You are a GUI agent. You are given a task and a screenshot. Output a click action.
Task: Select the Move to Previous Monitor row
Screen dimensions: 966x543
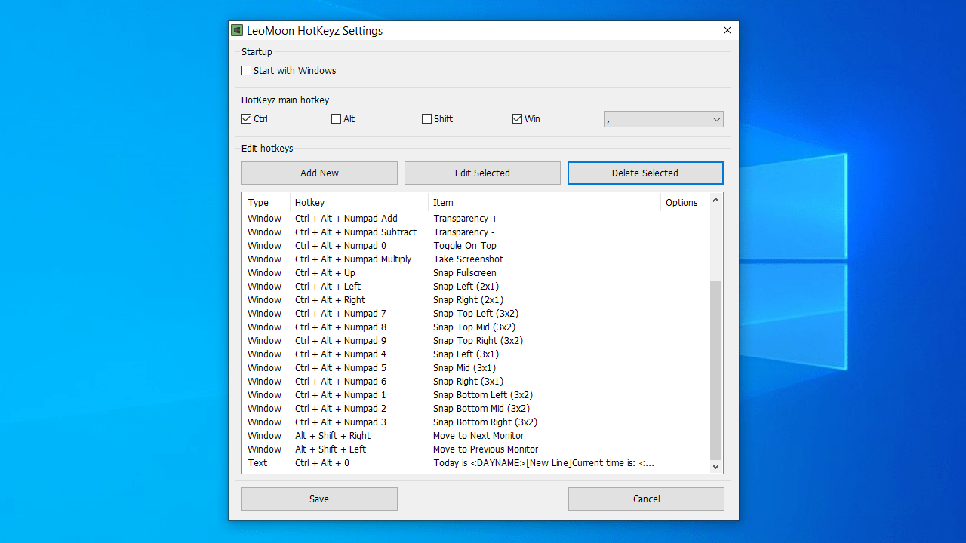coord(476,449)
